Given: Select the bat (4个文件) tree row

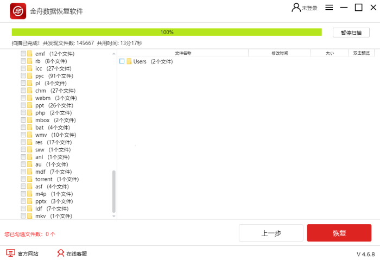Looking at the screenshot, I should coord(53,128).
